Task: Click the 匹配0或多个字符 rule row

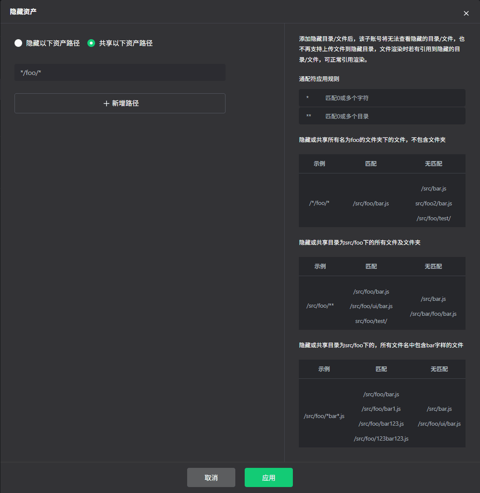Action: (382, 98)
